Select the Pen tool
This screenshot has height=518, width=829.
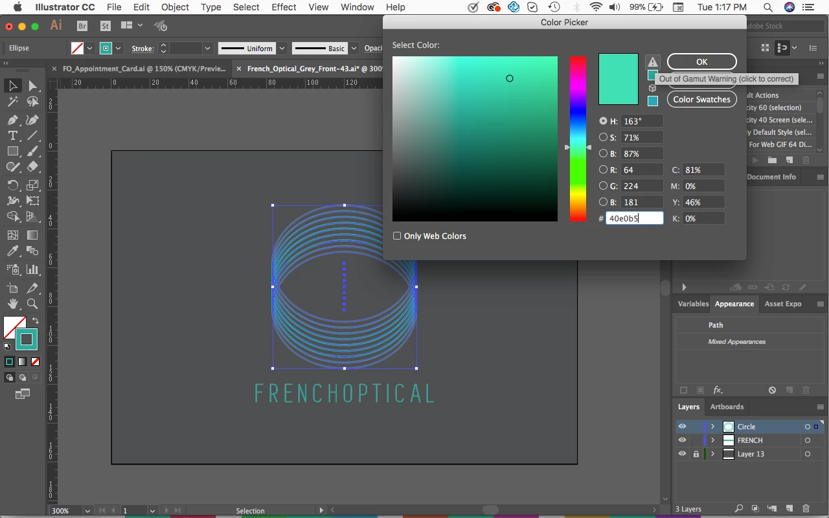(x=12, y=120)
